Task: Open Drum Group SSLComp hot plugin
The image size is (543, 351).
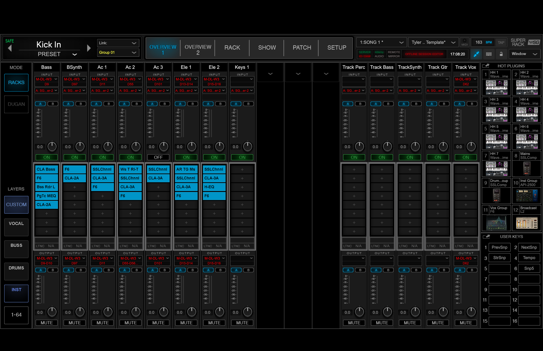Action: (497, 196)
